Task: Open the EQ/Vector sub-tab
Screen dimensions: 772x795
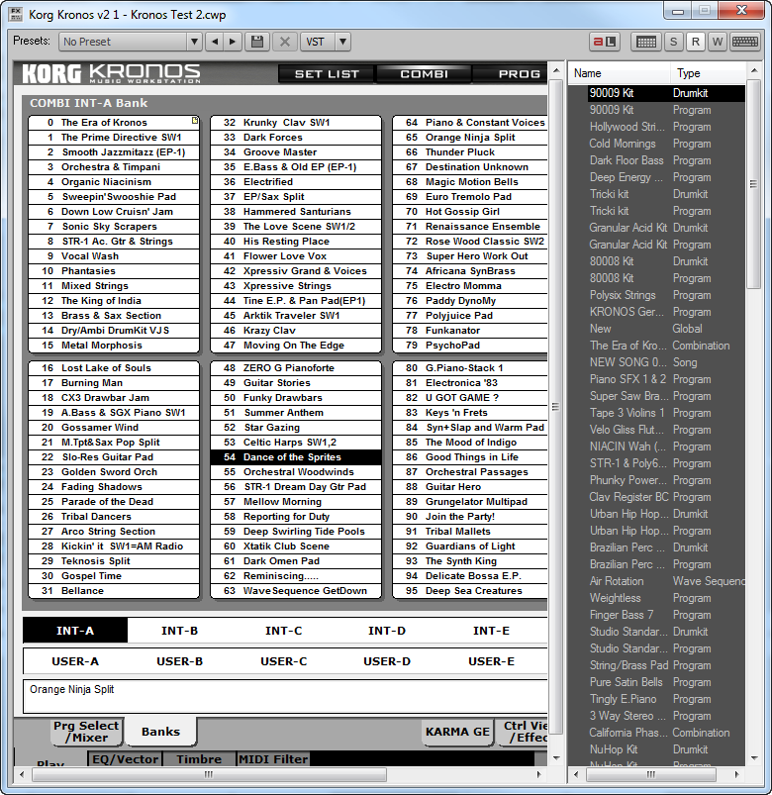Action: coord(125,758)
